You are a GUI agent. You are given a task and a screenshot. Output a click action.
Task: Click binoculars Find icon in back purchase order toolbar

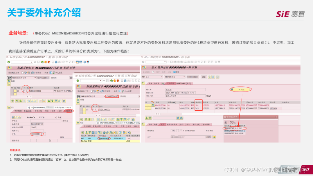[56, 62]
